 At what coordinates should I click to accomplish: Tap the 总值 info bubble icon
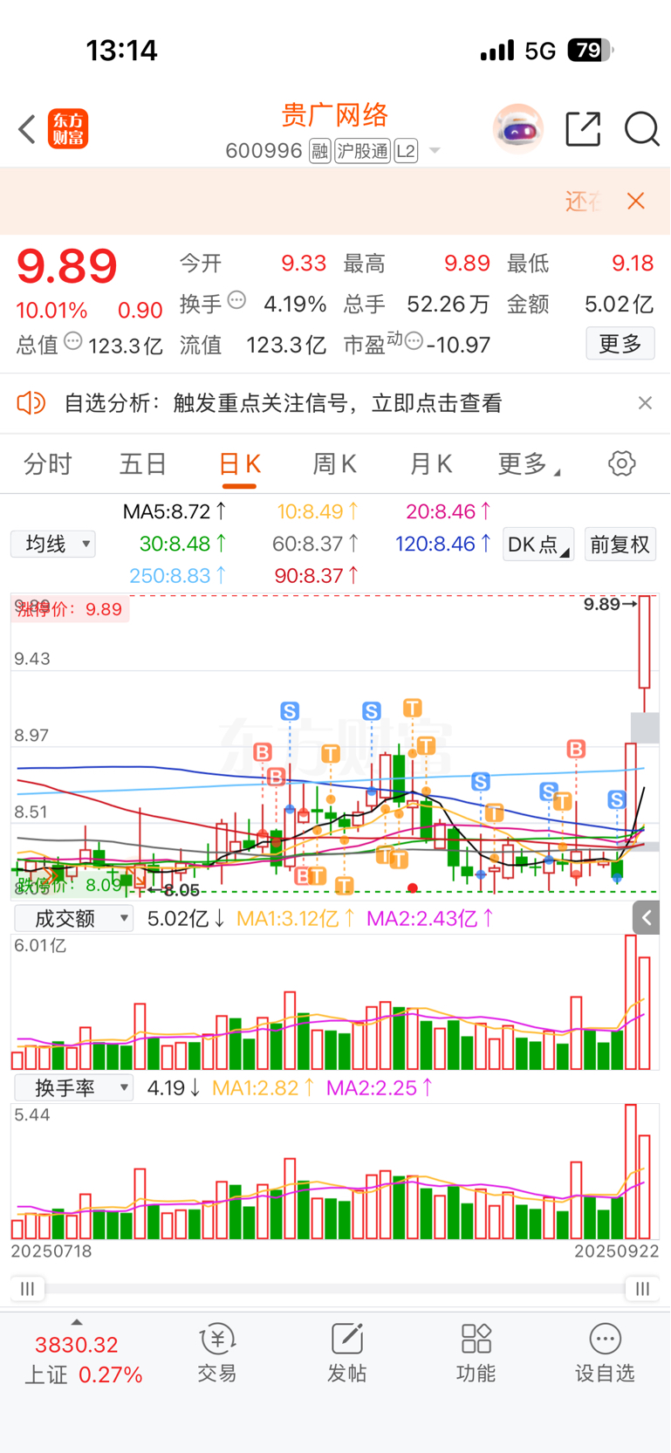[73, 341]
